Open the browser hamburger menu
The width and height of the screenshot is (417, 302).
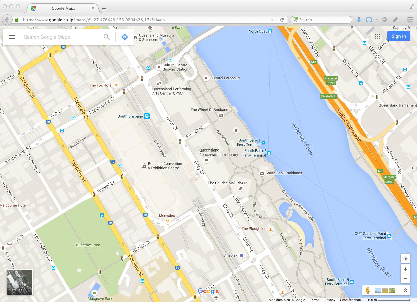click(x=410, y=20)
